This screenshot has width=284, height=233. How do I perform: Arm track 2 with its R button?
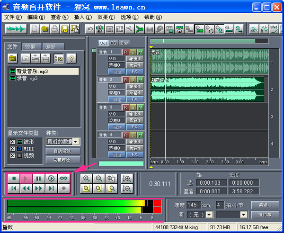click(x=126, y=80)
